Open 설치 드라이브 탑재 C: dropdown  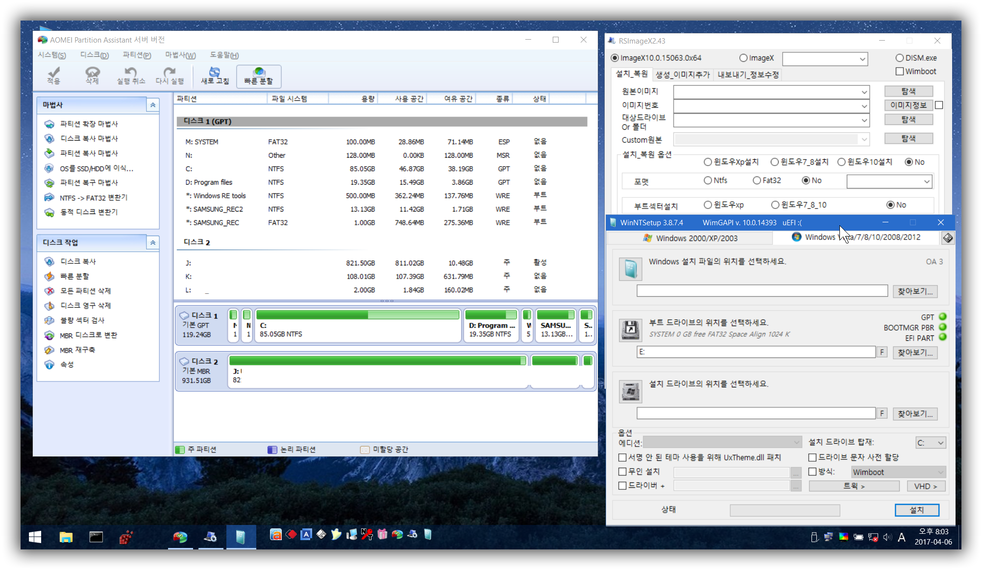click(931, 443)
